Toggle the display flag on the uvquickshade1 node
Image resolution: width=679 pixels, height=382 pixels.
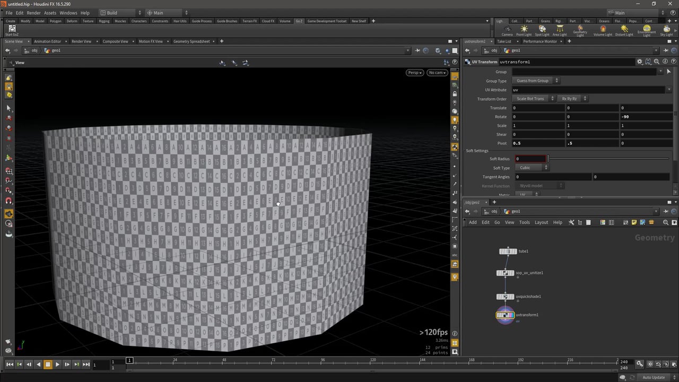(x=512, y=297)
